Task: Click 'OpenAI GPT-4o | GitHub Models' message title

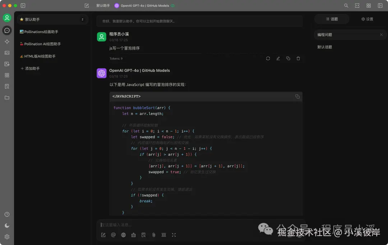Action: (139, 70)
